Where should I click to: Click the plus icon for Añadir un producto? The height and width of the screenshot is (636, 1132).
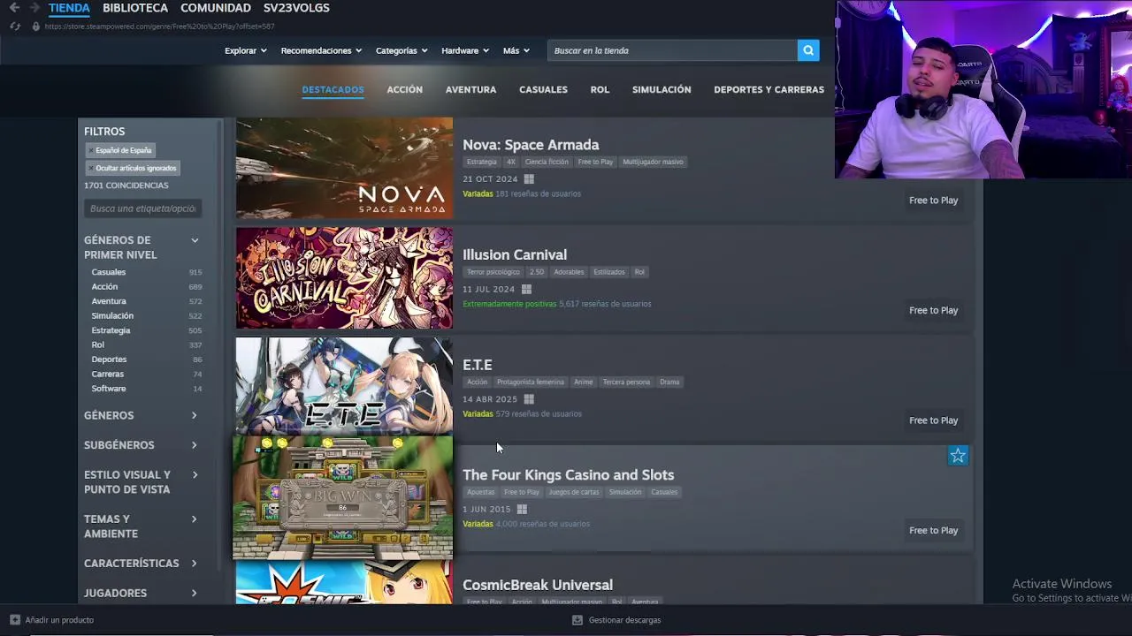click(x=15, y=620)
